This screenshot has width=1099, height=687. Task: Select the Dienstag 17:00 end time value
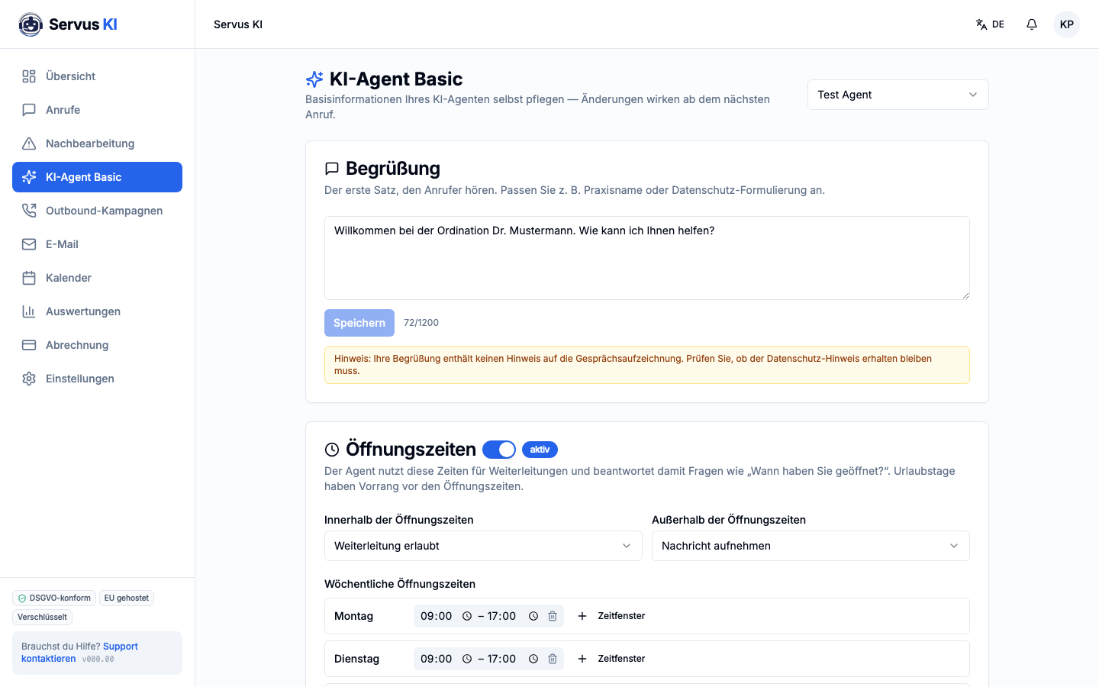(501, 659)
